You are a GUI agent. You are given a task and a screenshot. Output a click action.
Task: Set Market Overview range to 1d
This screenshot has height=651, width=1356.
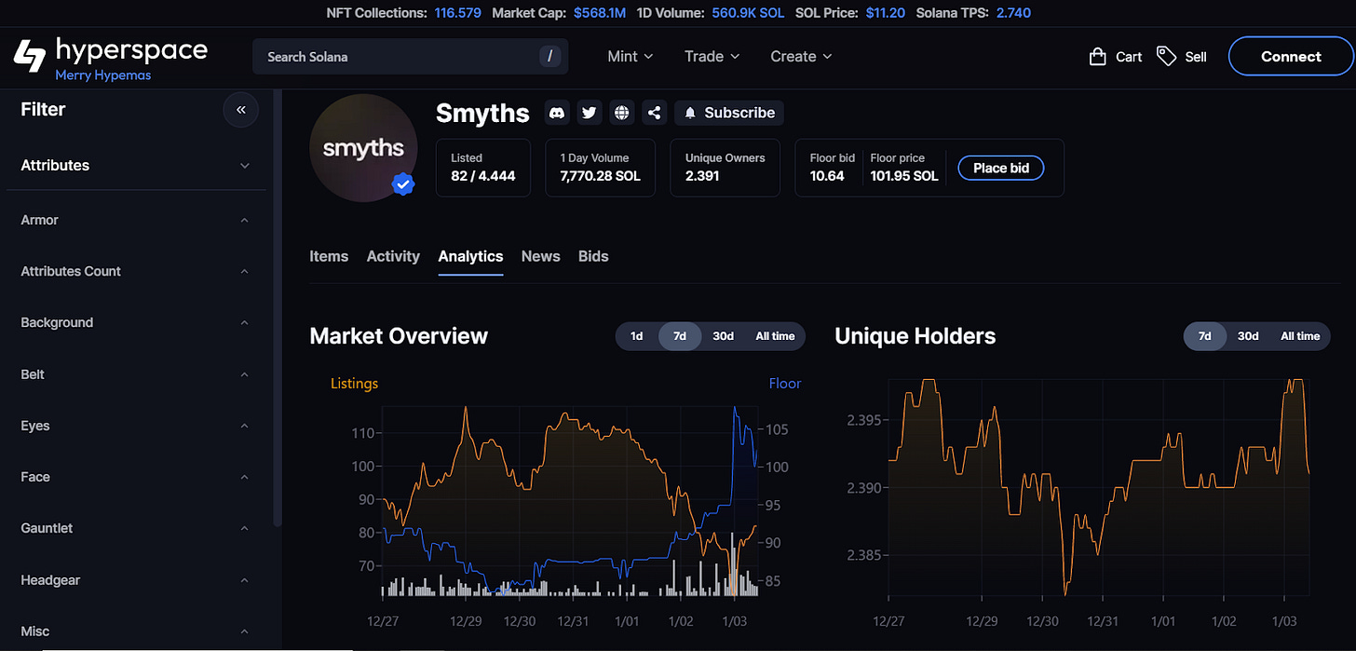click(x=637, y=336)
